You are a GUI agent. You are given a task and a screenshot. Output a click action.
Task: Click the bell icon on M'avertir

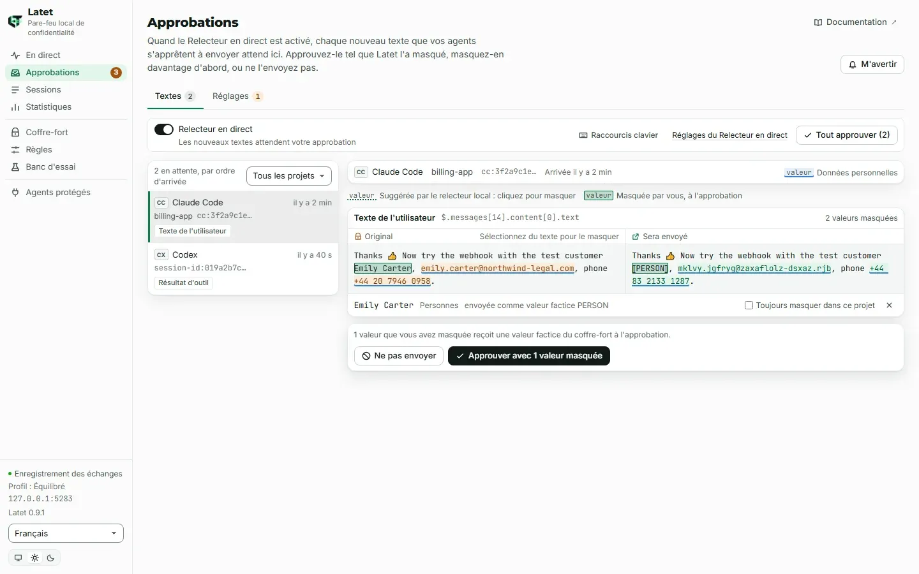click(x=853, y=64)
